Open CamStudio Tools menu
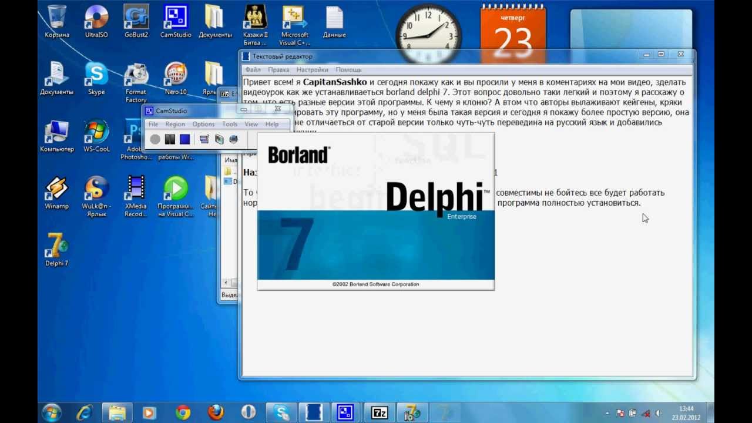 click(x=230, y=124)
